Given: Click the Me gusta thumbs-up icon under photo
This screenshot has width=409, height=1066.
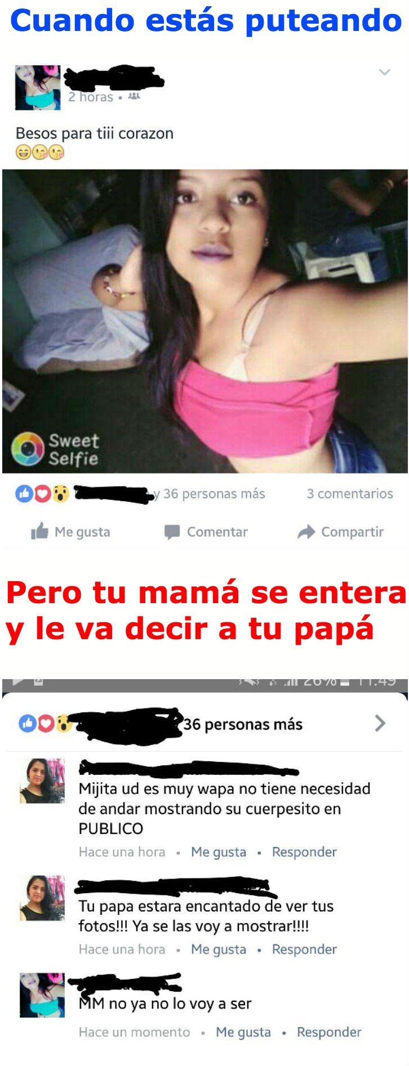Looking at the screenshot, I should coord(39,531).
